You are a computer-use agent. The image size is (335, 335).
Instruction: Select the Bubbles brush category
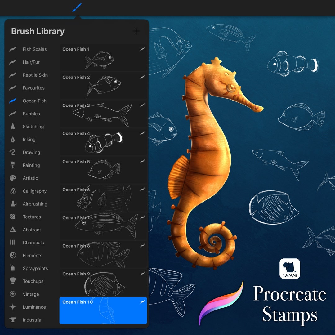31,114
